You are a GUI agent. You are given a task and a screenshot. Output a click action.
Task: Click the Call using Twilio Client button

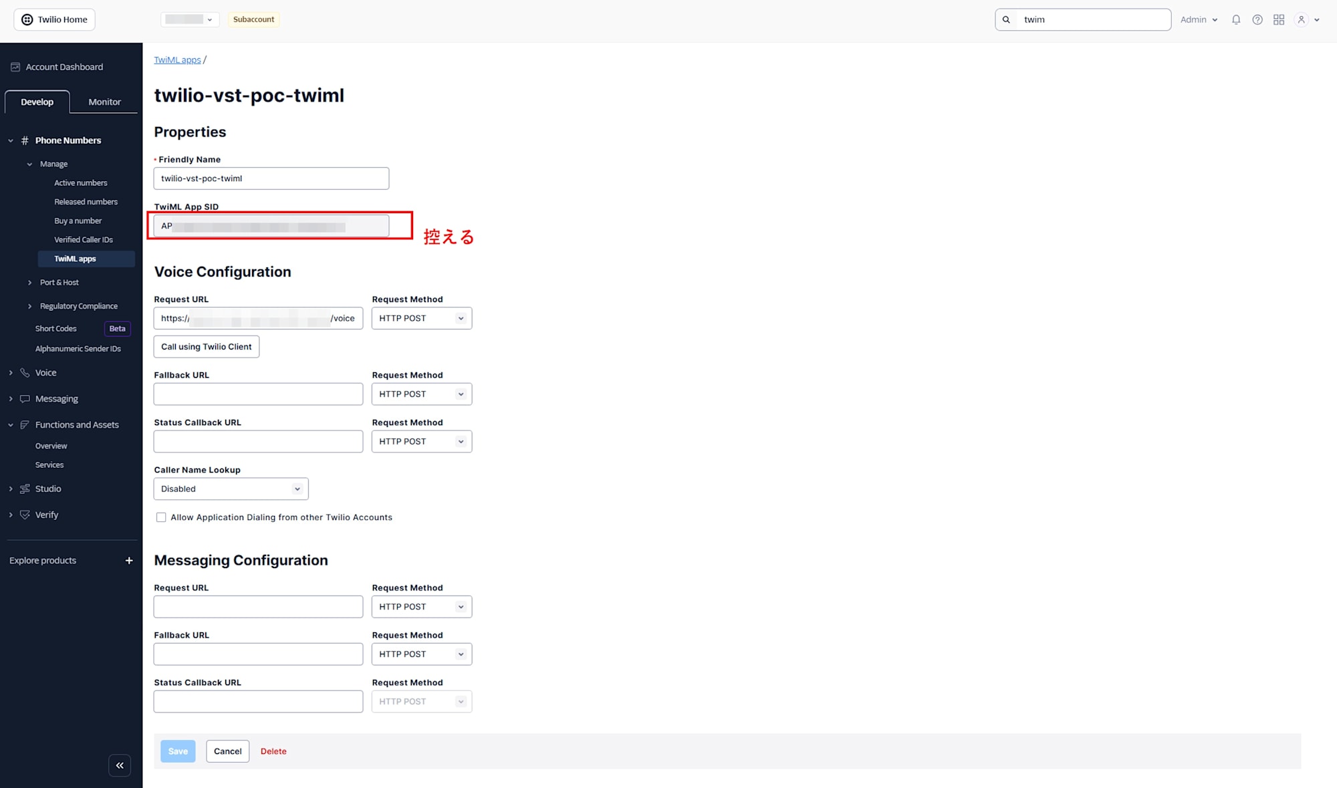206,346
